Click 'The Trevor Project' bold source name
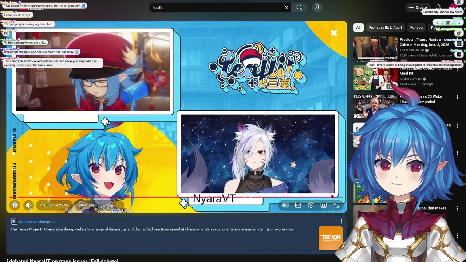The width and height of the screenshot is (466, 262). tap(26, 229)
